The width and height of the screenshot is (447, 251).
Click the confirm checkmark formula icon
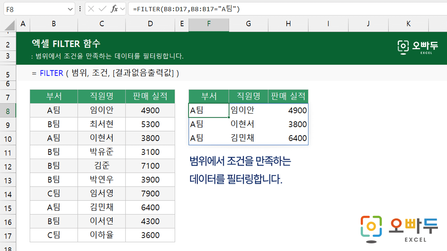click(102, 9)
